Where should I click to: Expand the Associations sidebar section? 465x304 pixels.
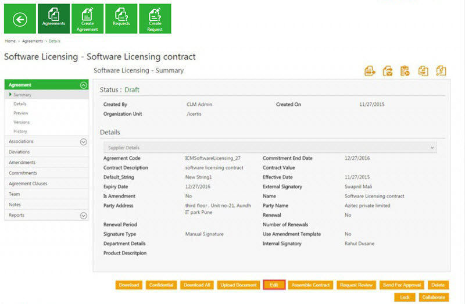coord(84,142)
